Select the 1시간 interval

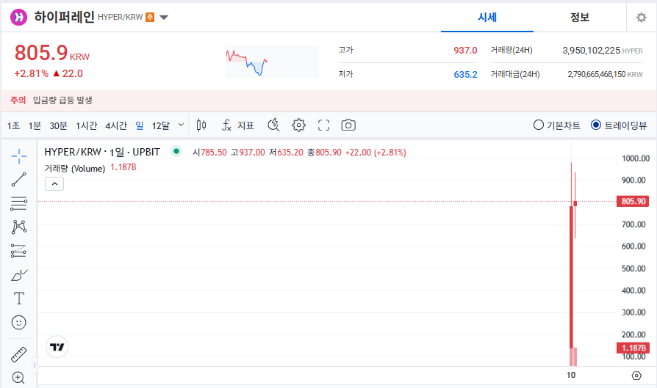click(x=86, y=125)
